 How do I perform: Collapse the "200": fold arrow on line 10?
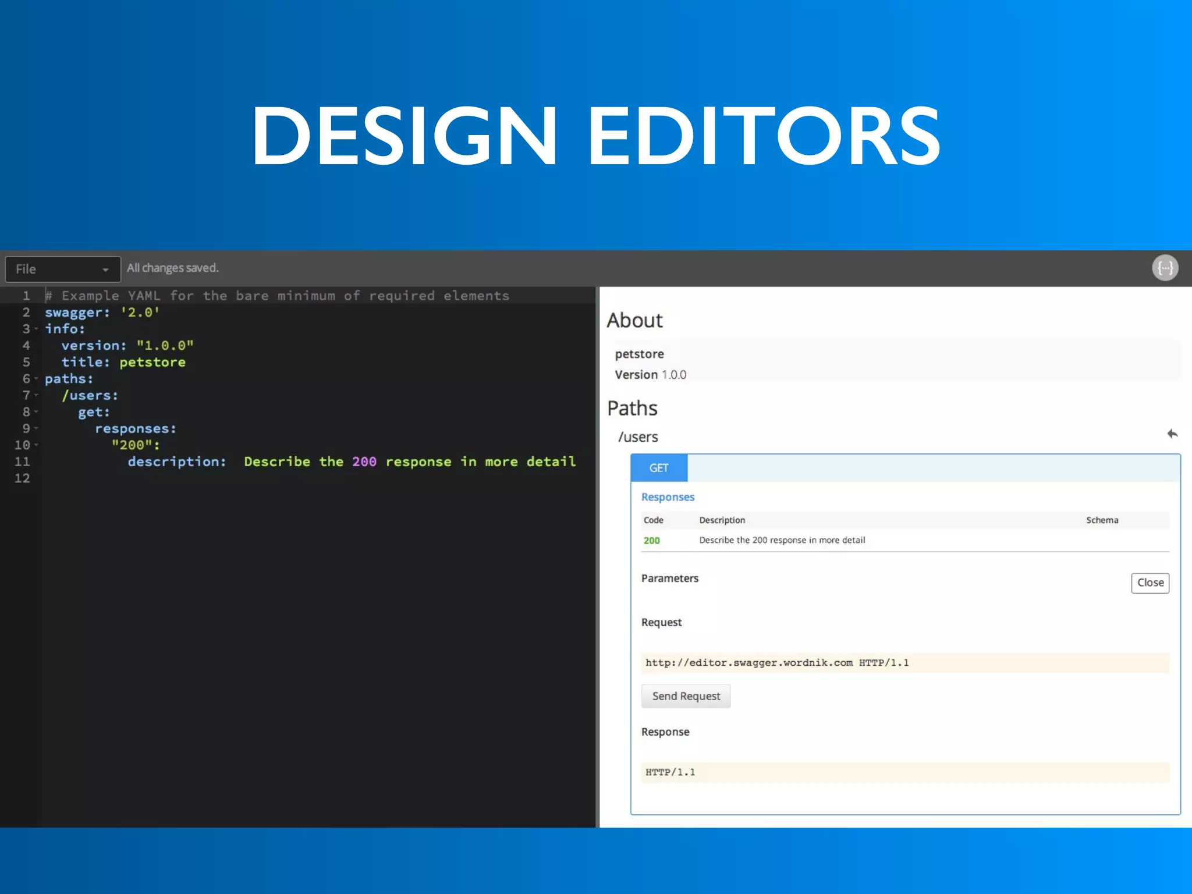(36, 445)
